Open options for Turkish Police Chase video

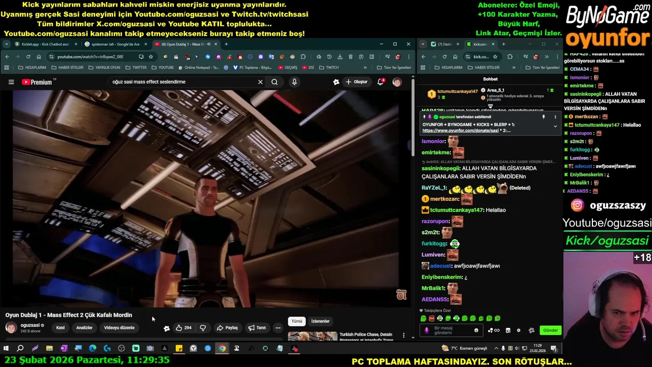[404, 335]
